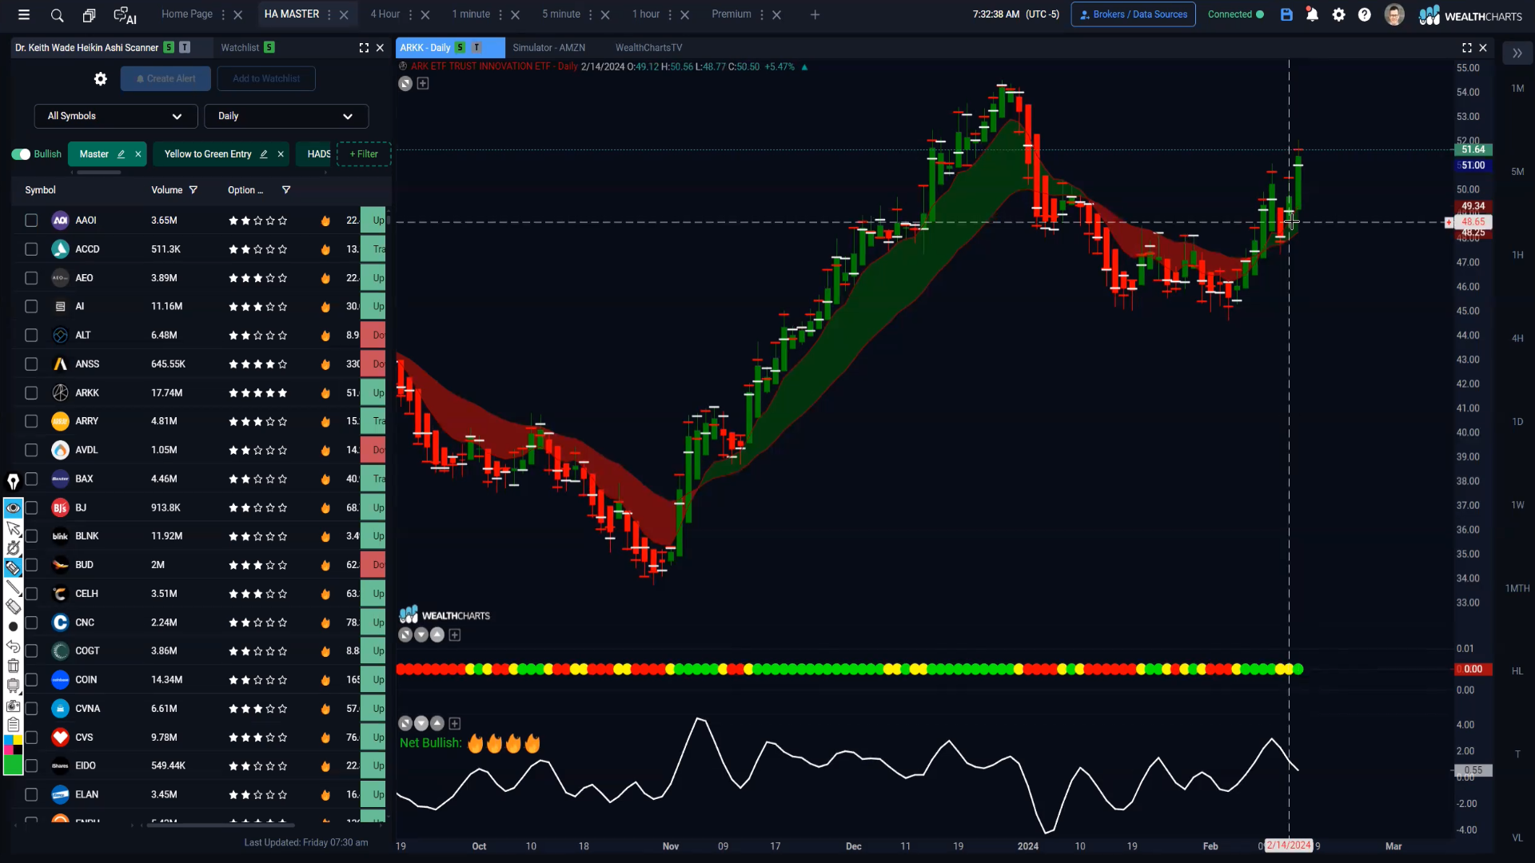Open HA MASTER tab options menu
Image resolution: width=1535 pixels, height=863 pixels.
click(x=329, y=14)
